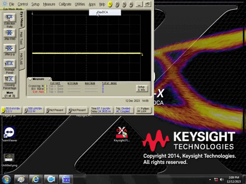Open the Calibrate menu
This screenshot has width=246, height=184.
[x=65, y=4]
